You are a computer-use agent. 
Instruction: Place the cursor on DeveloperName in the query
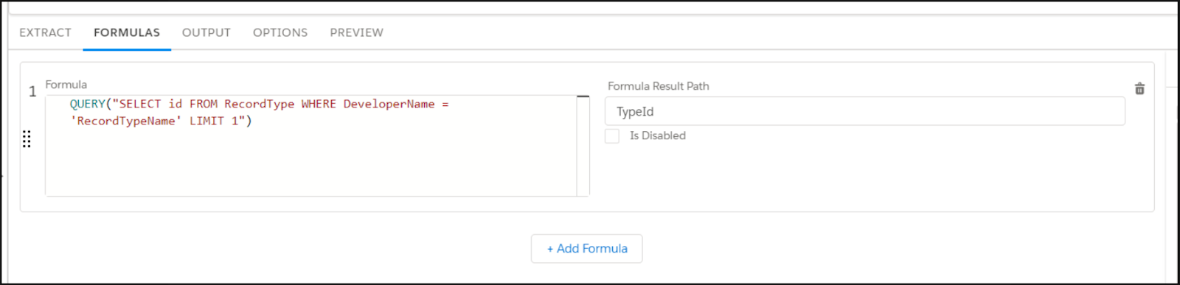click(389, 104)
